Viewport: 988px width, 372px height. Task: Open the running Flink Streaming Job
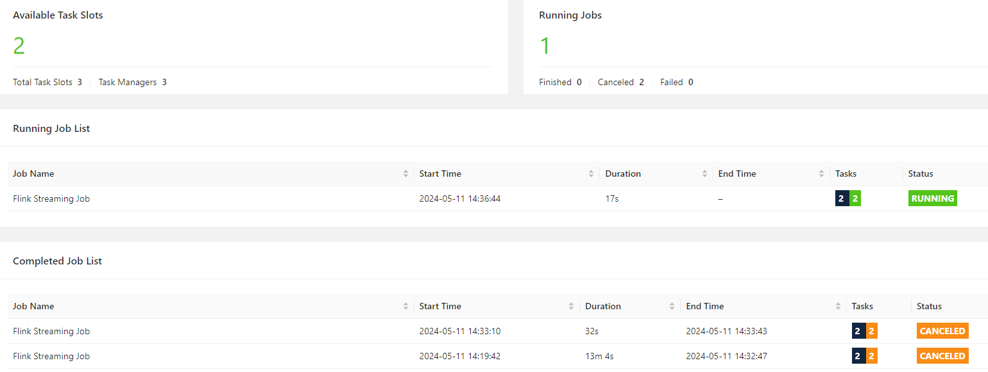[x=51, y=198]
